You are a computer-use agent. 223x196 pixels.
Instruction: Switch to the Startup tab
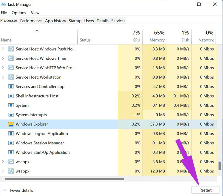coord(75,21)
